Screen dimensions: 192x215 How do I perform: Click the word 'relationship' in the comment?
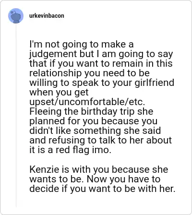tap(56, 73)
